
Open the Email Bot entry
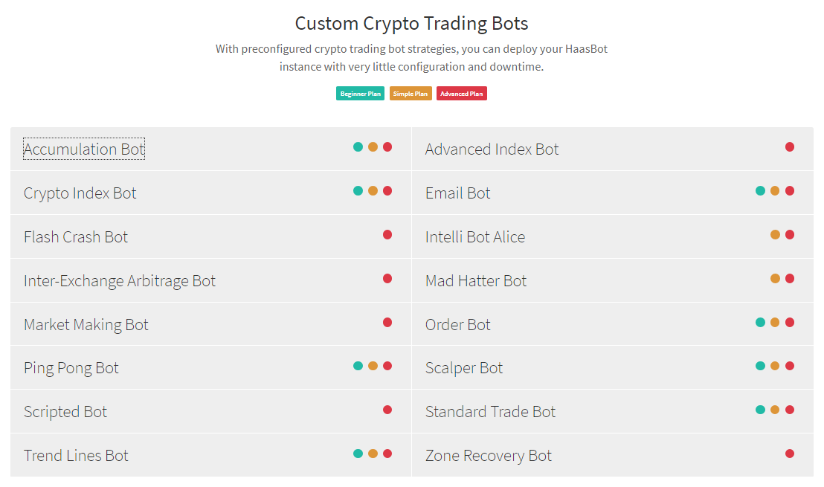[x=457, y=193]
